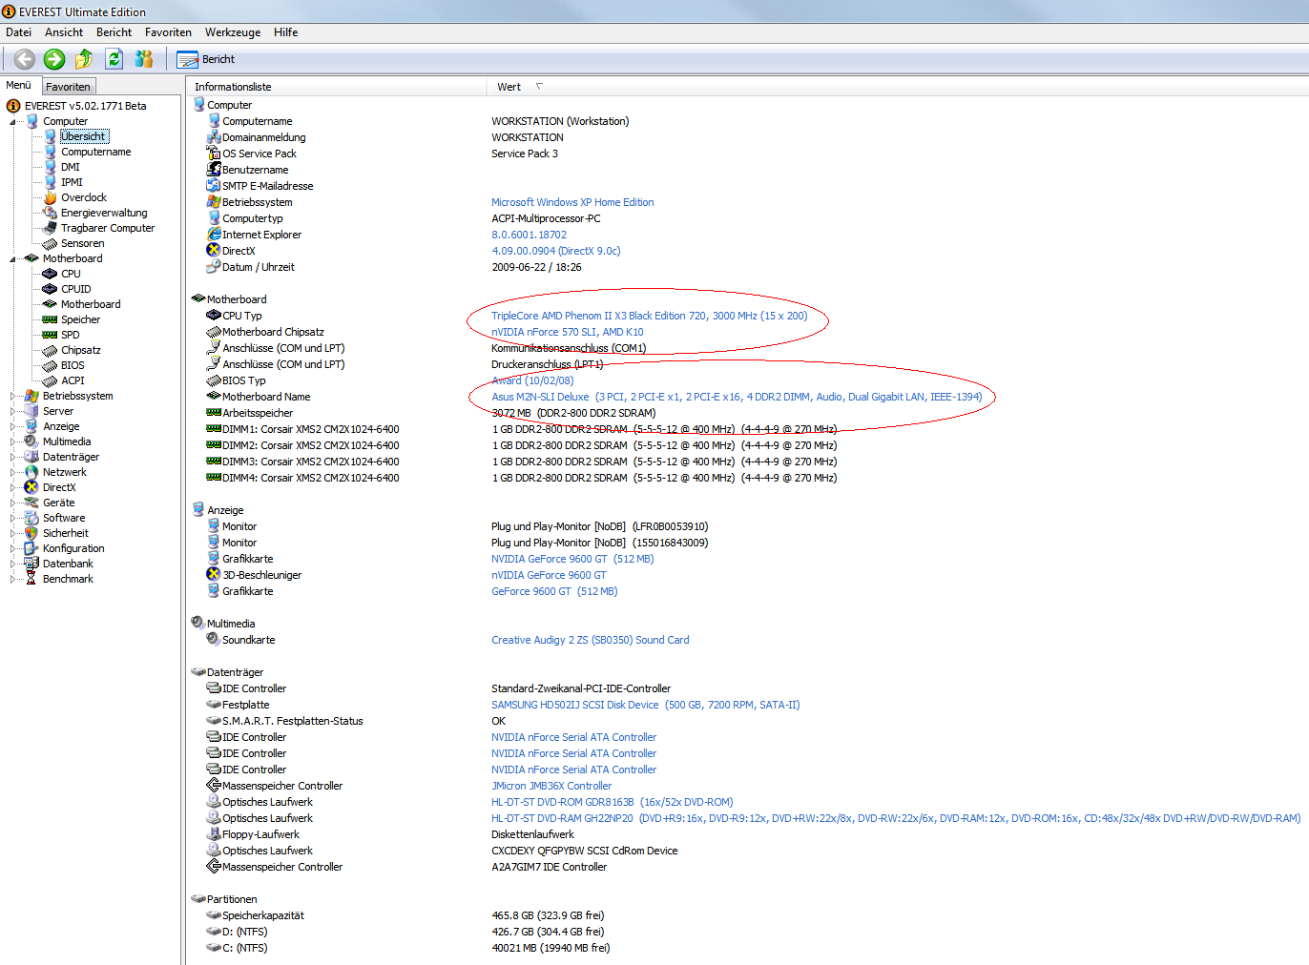
Task: Click the ACPI icon in the tree
Action: pos(51,380)
